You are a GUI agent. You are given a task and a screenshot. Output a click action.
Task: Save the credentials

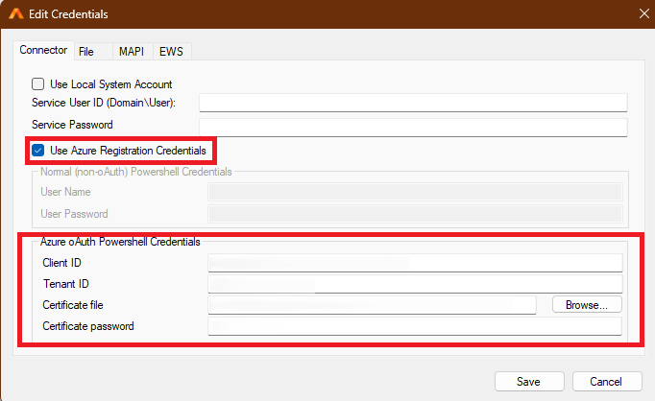click(529, 382)
